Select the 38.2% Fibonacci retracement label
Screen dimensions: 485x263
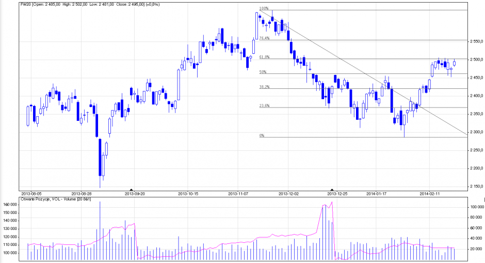[264, 87]
